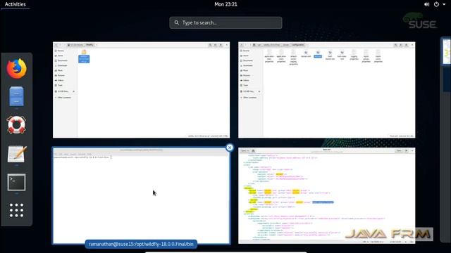This screenshot has height=253, width=451.
Task: Launch Firefox from the dock
Action: (16, 68)
